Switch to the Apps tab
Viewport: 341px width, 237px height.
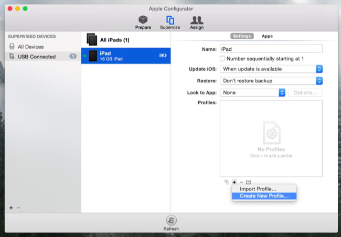[267, 36]
